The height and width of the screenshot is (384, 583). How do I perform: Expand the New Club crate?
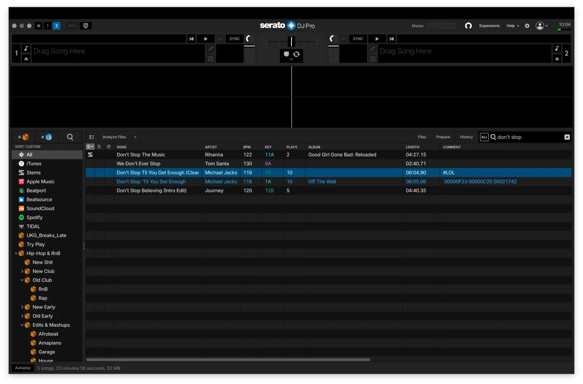22,272
